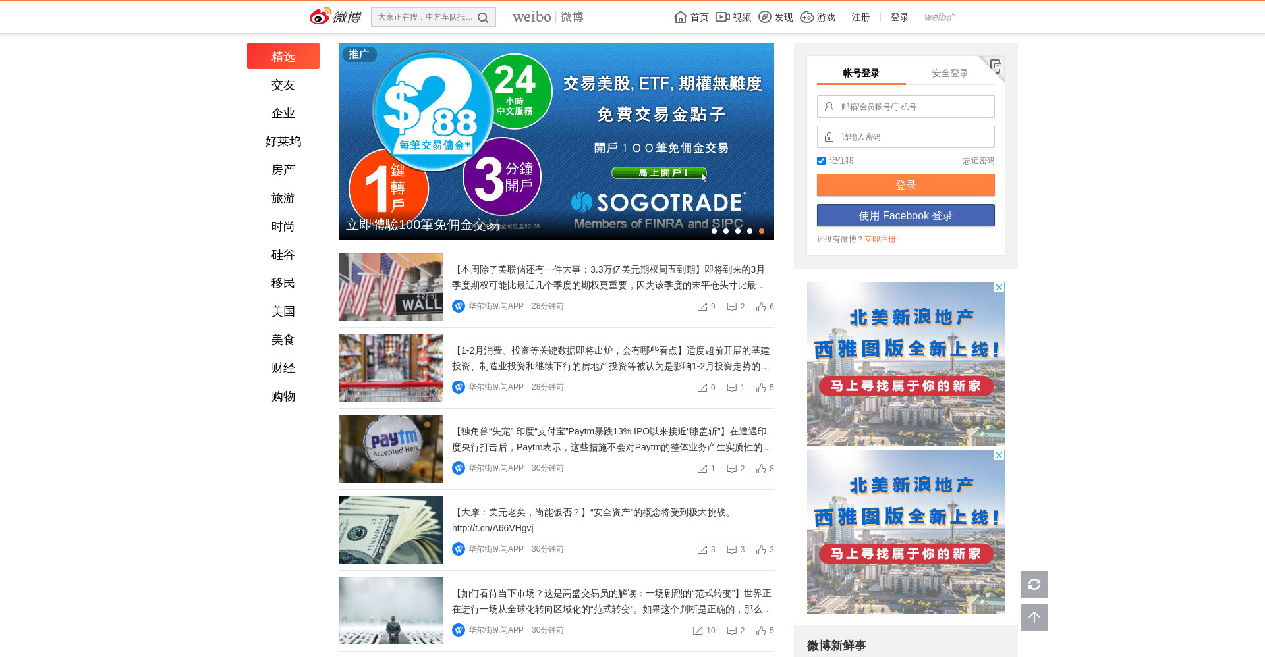Viewport: 1265px width, 657px height.
Task: Select the 好莱坞 category
Action: (x=283, y=142)
